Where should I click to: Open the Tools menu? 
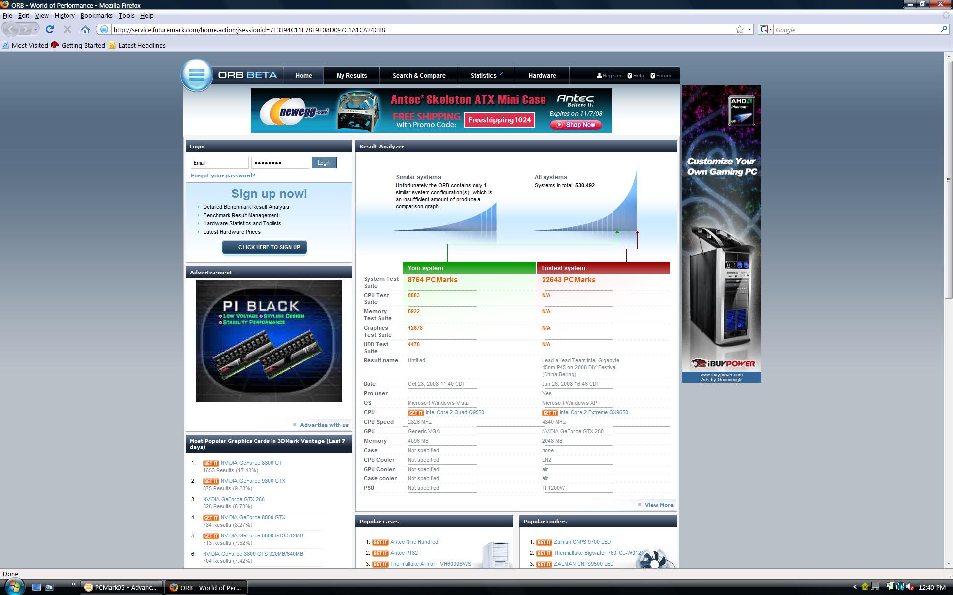click(x=126, y=15)
